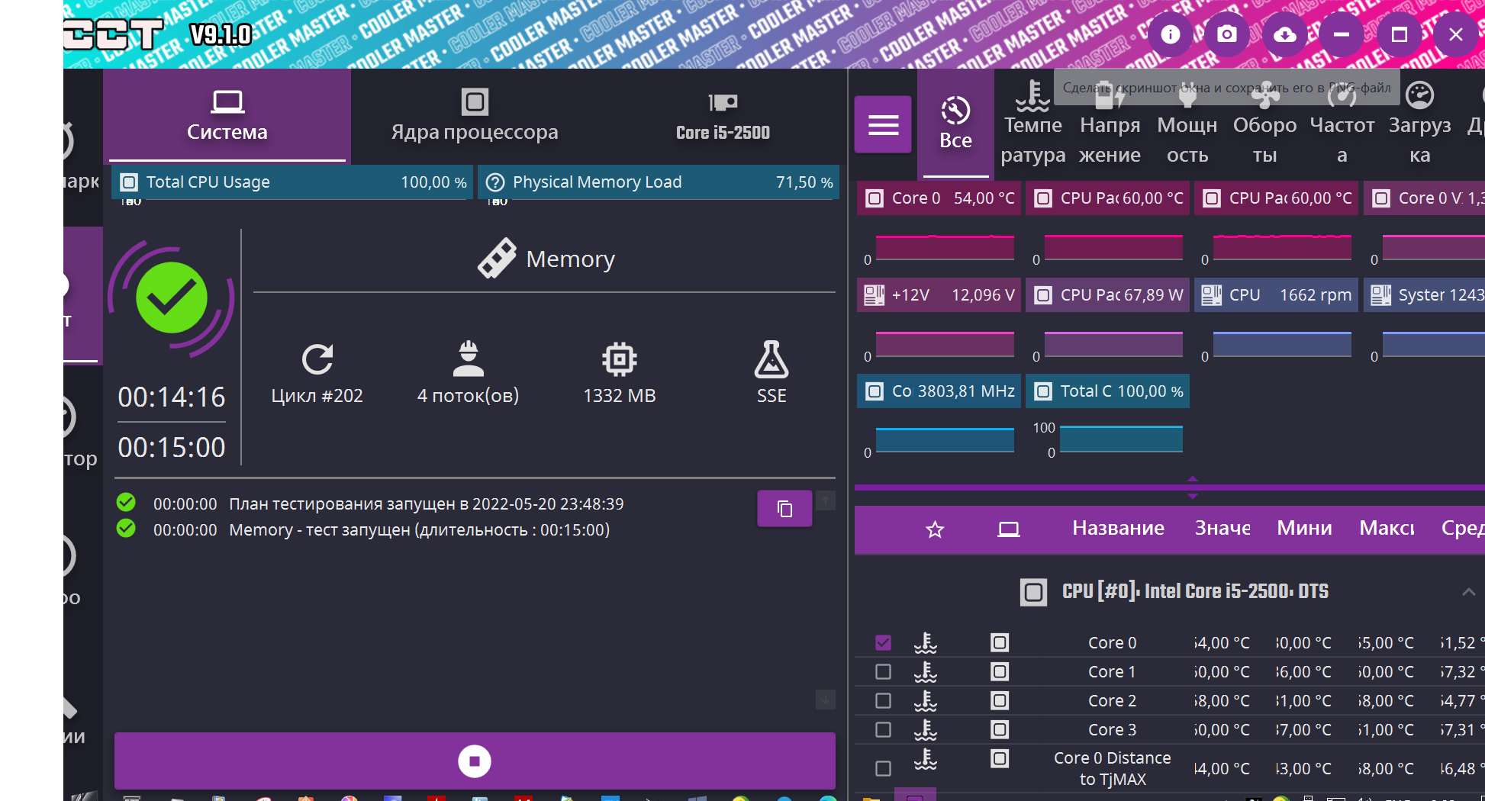This screenshot has width=1485, height=801.
Task: Click thermometer icon in Core 0 Distance to TjMAX row
Action: pyautogui.click(x=926, y=759)
